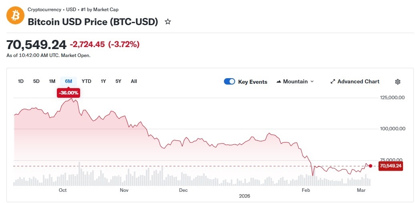415x203 pixels.
Task: Click the current price 70,549.24 chart label
Action: coord(391,166)
